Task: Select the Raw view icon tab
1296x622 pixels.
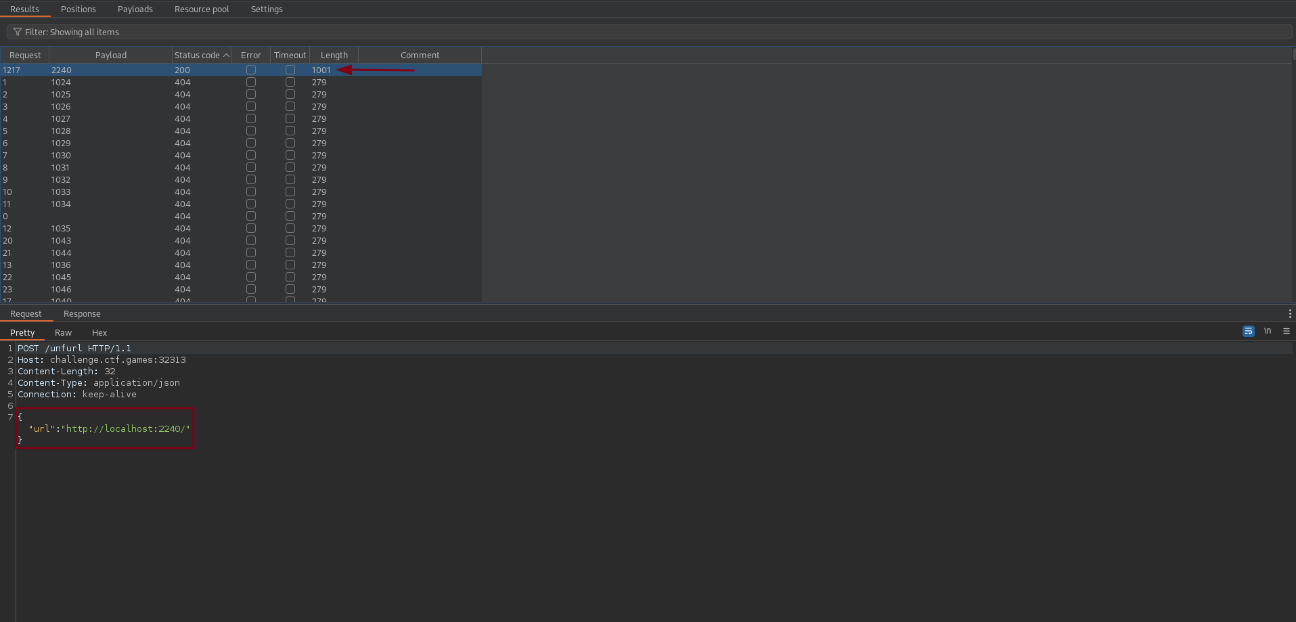Action: pos(62,332)
